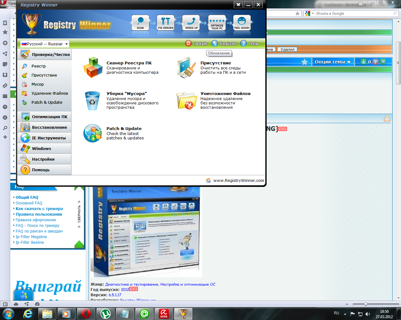This screenshot has width=401, height=320.
Task: Open the Уборка Мусора recycle bin icon
Action: click(92, 101)
